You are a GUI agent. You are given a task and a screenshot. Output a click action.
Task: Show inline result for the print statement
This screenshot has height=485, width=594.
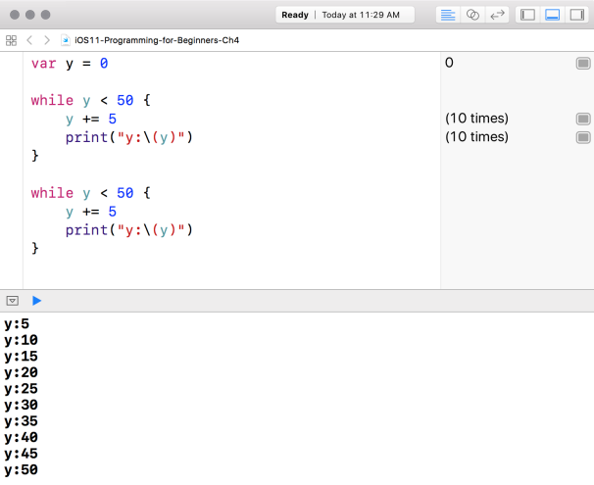coord(583,137)
